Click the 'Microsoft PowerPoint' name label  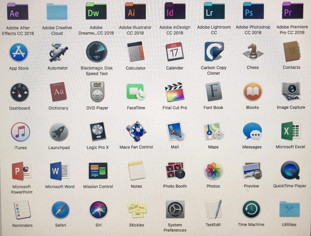click(x=22, y=189)
